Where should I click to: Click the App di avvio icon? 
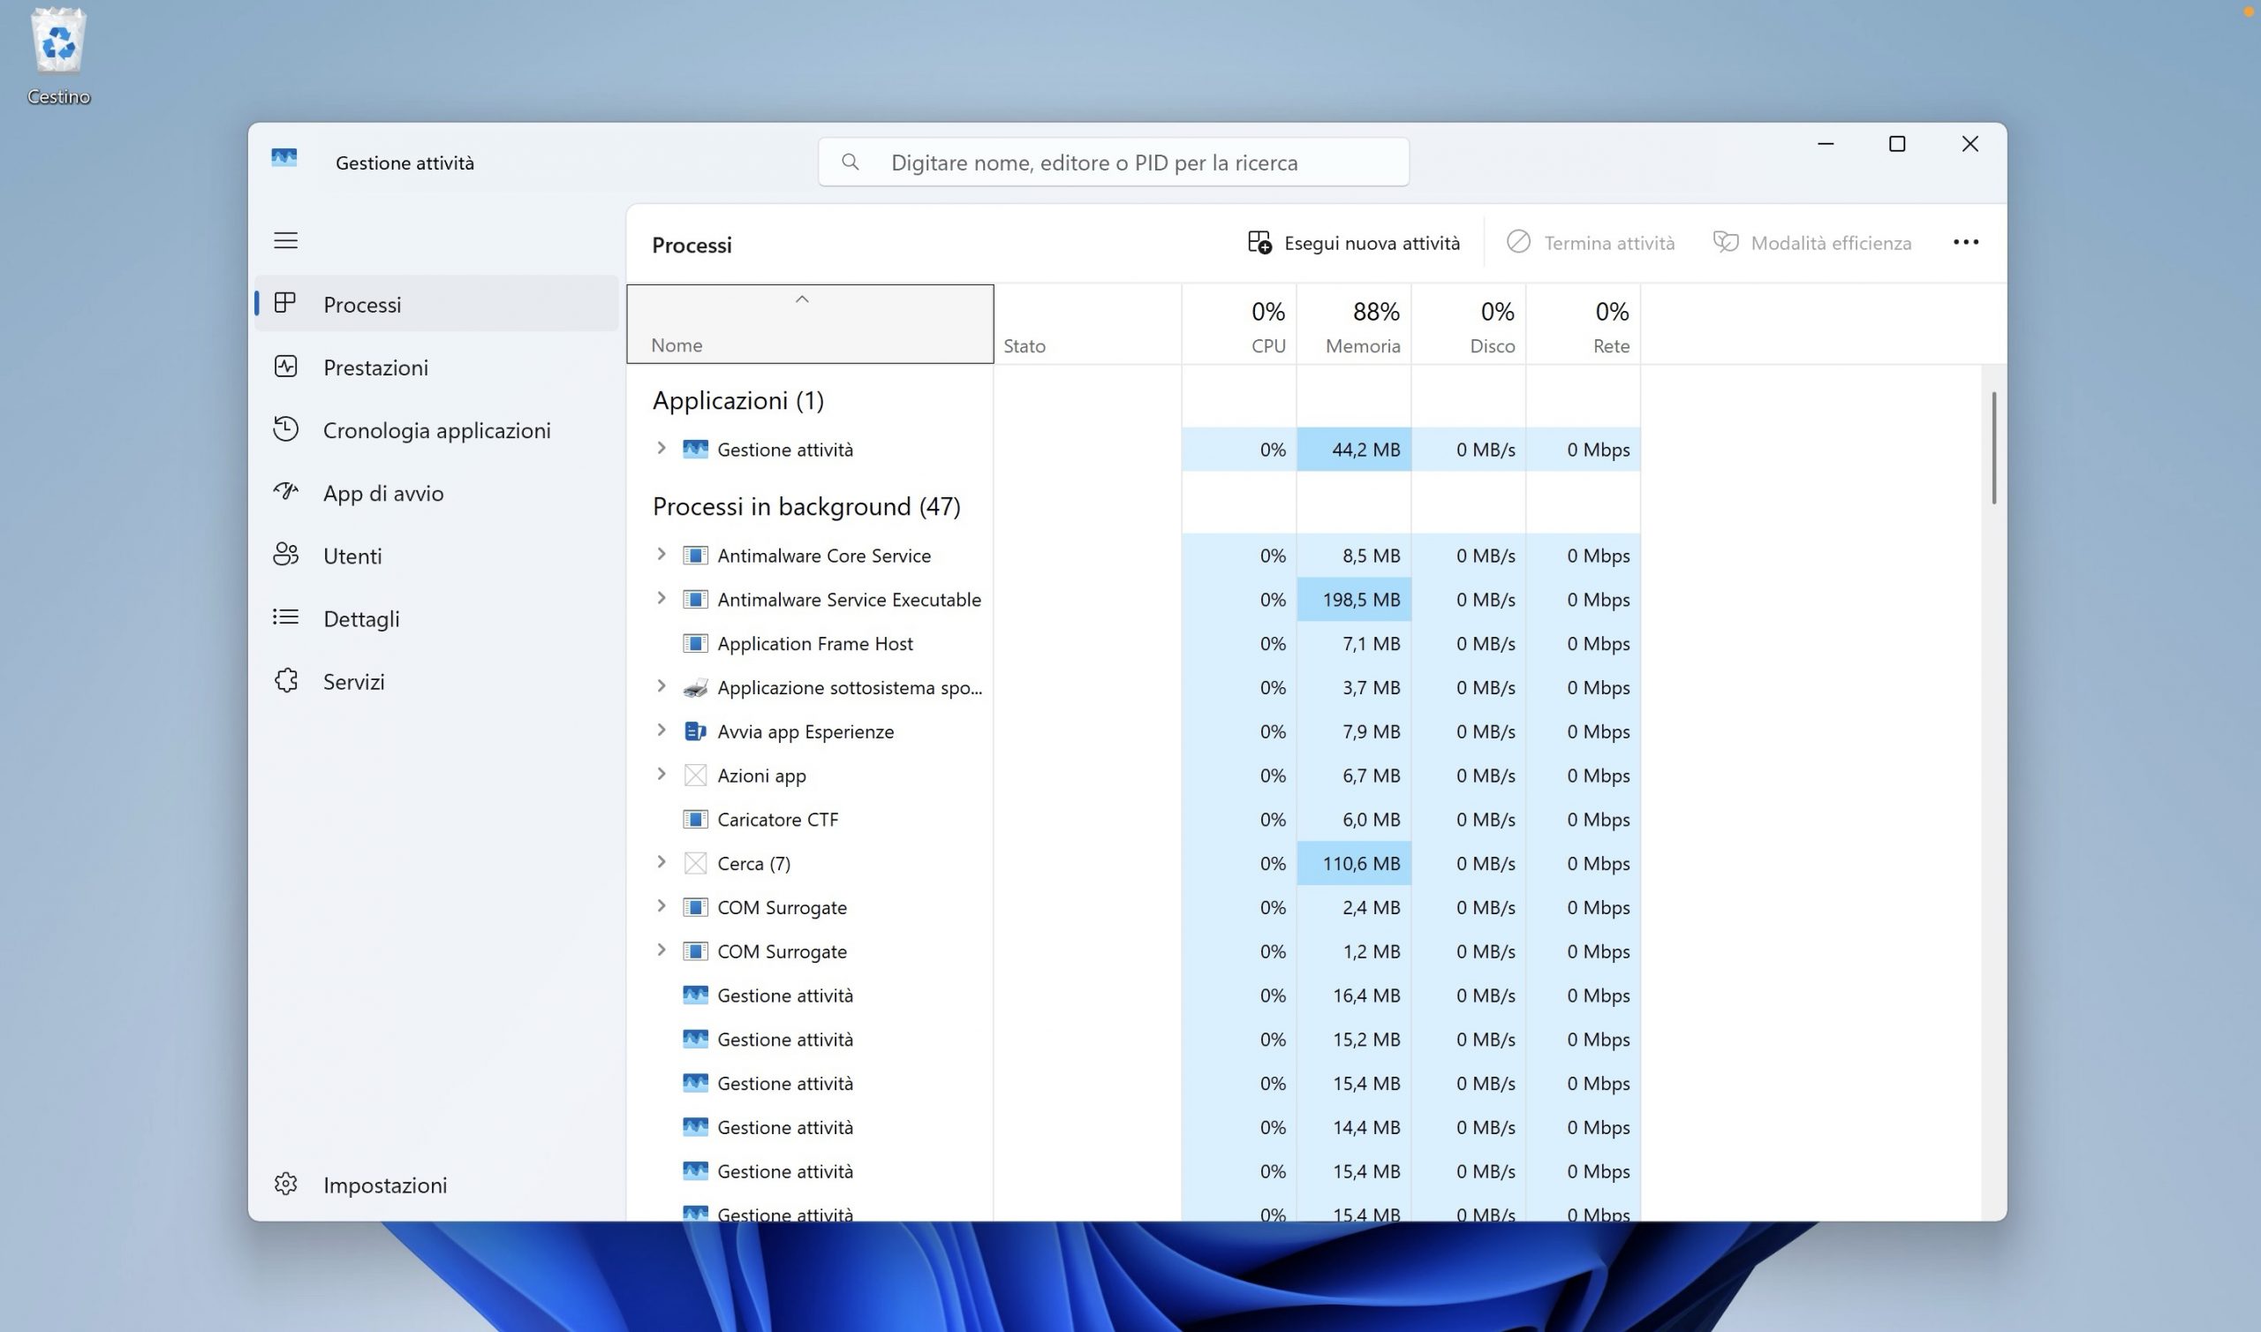click(285, 492)
